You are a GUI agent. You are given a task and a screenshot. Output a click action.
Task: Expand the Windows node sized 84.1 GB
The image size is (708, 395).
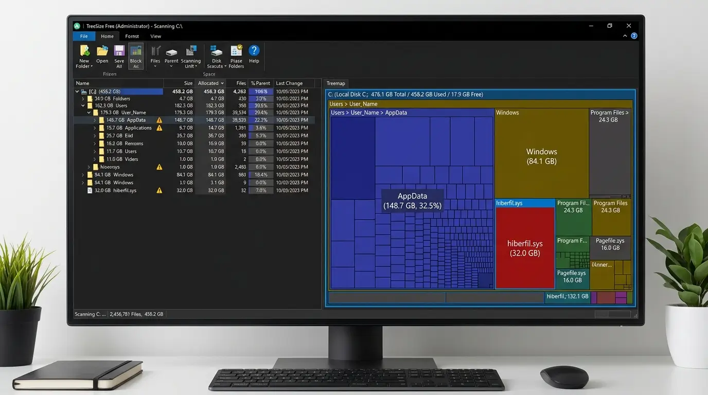(83, 175)
